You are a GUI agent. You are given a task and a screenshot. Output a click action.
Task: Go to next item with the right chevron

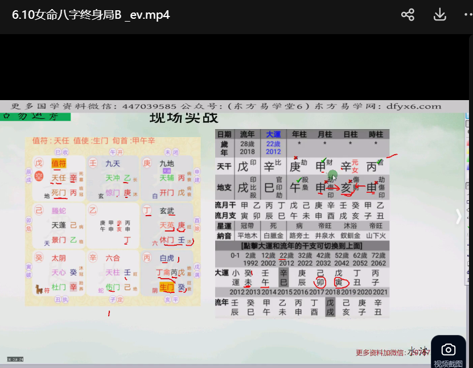pos(459,216)
